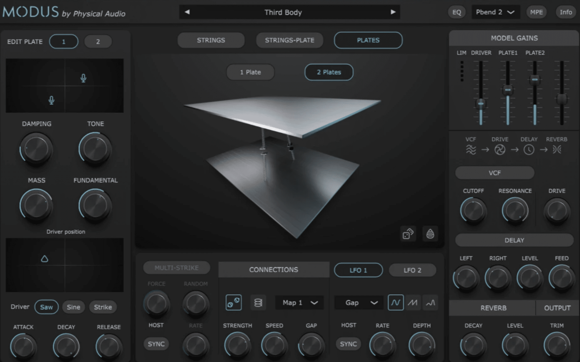Toggle SYNC for the LFO Host
Screen dimensions: 580x362
[348, 344]
